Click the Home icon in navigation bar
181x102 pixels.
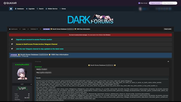point(11,8)
